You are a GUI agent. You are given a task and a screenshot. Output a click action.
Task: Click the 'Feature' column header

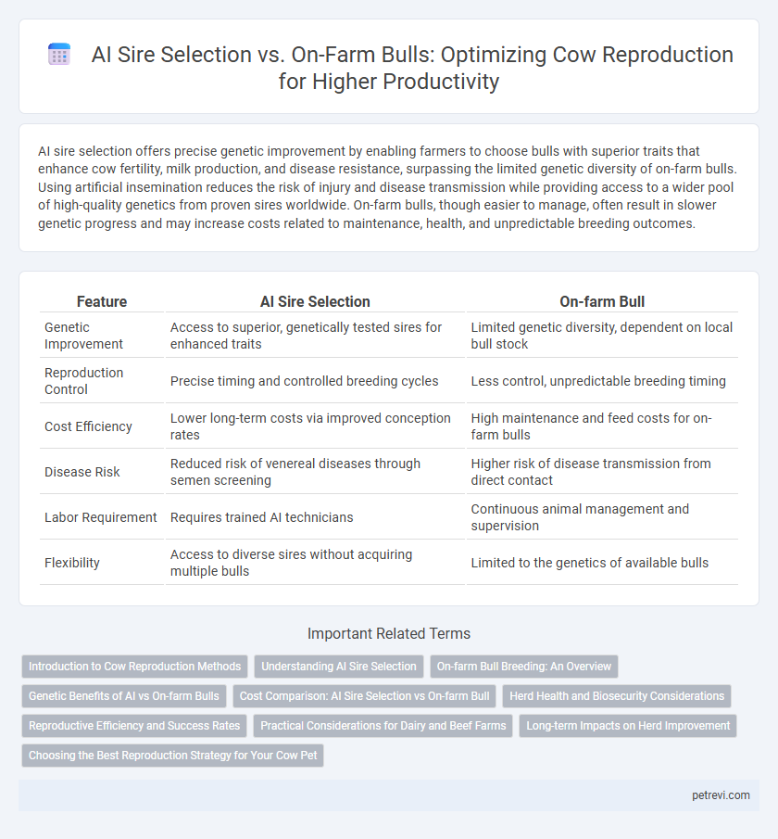pyautogui.click(x=102, y=302)
